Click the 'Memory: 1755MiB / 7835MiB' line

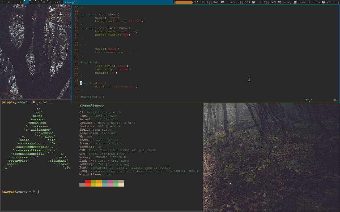pyautogui.click(x=103, y=157)
